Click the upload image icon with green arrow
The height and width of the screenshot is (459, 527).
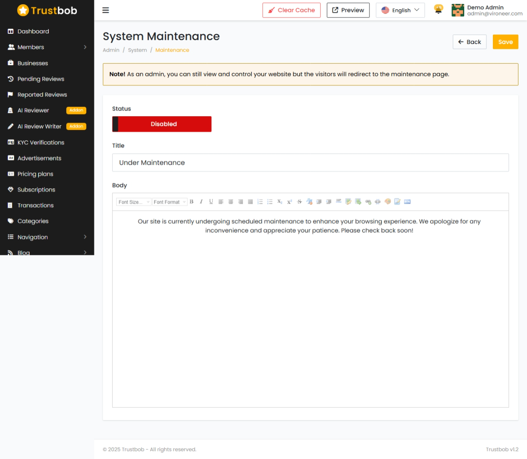pos(358,202)
